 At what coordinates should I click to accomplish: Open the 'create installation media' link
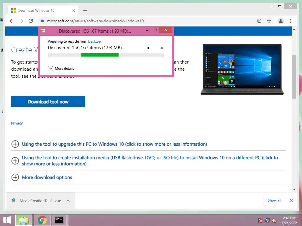click(150, 161)
